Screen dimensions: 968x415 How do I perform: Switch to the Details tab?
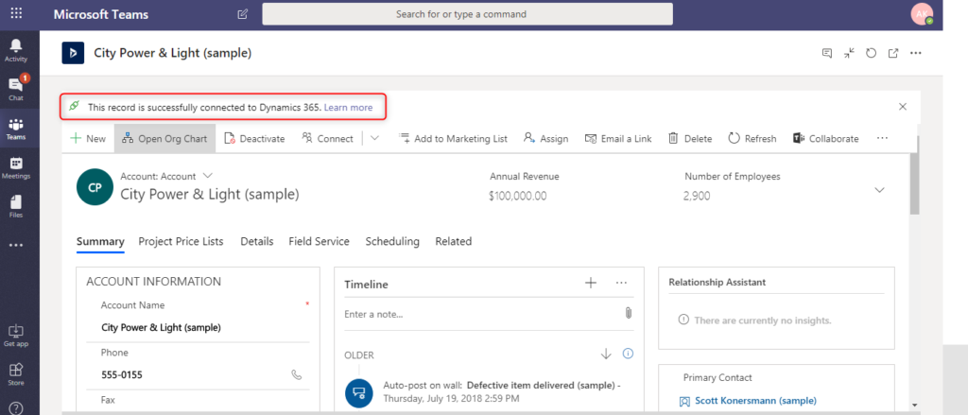tap(257, 241)
